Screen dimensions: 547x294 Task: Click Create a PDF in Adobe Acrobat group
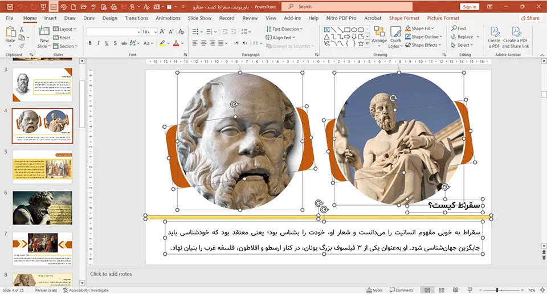point(494,37)
